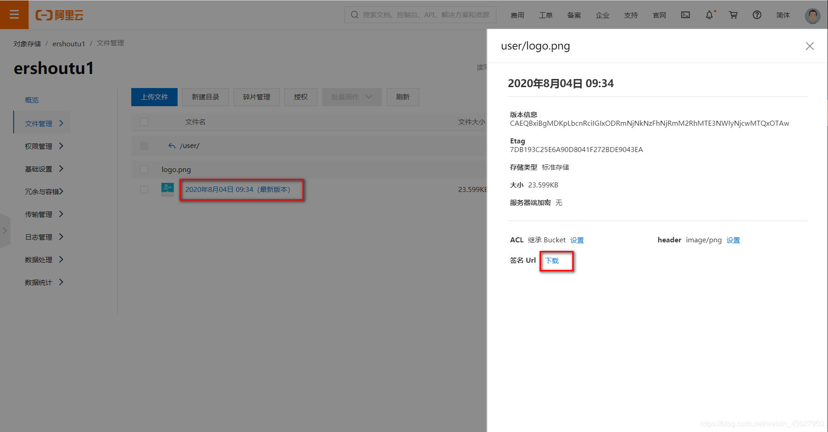Expand the 文件管理 sidebar chevron
The width and height of the screenshot is (828, 432).
[61, 123]
